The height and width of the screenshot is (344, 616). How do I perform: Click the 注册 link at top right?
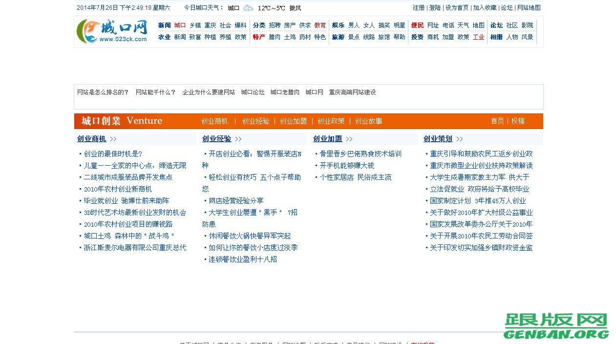(418, 8)
